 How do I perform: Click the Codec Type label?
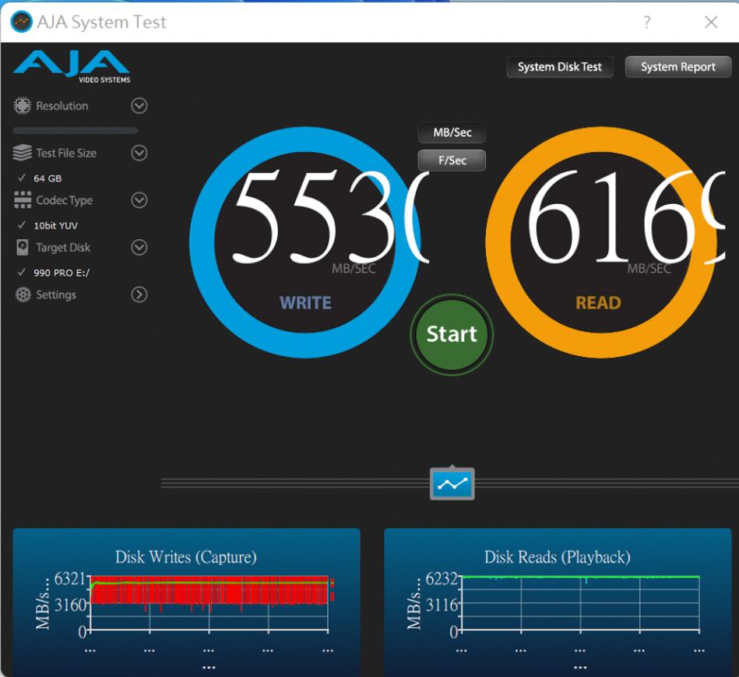65,200
